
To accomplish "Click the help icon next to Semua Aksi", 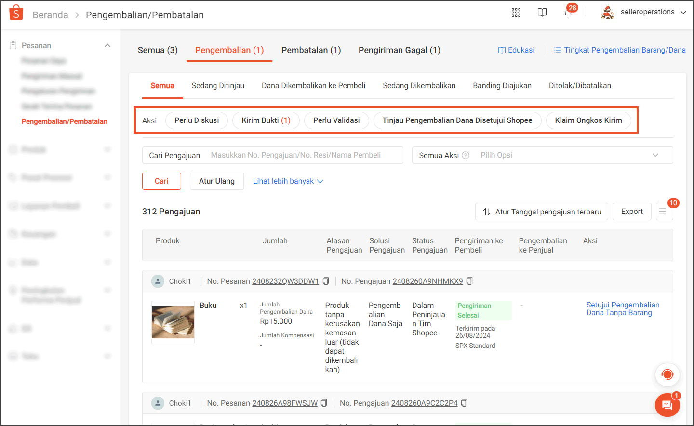I will pyautogui.click(x=466, y=155).
